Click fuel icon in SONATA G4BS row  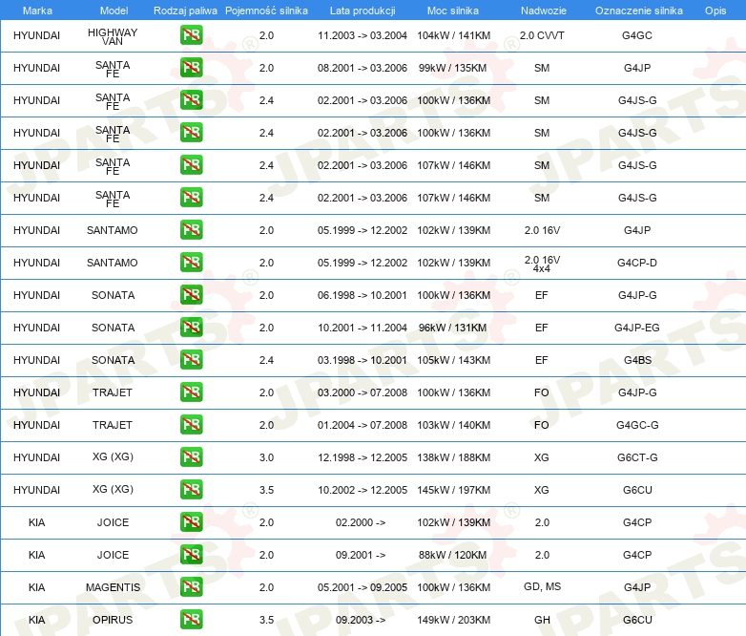coord(191,360)
